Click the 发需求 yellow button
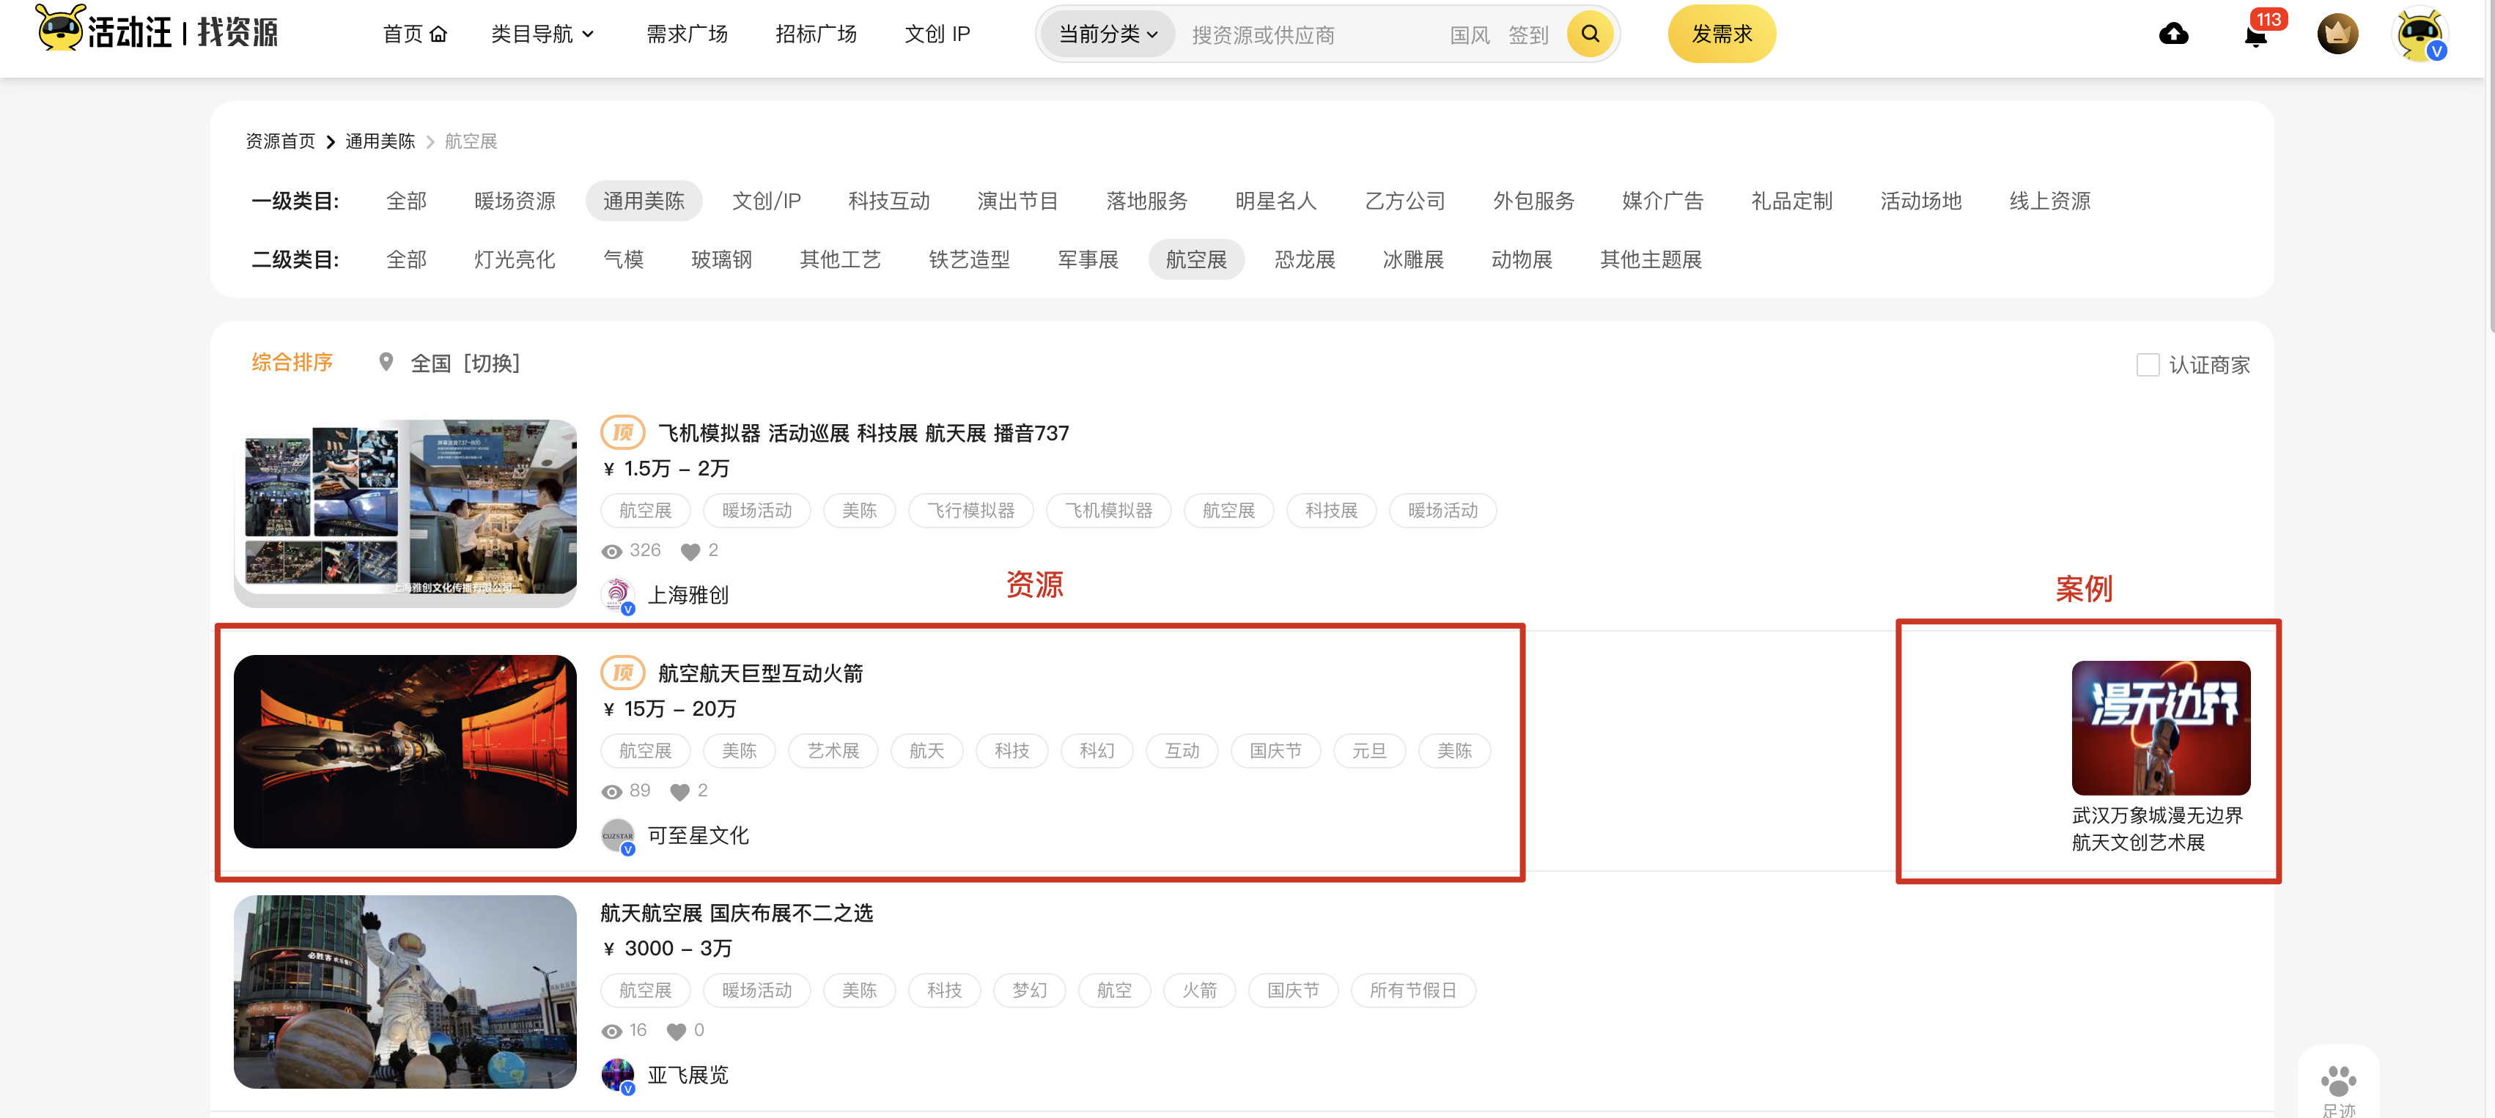 click(x=1721, y=35)
